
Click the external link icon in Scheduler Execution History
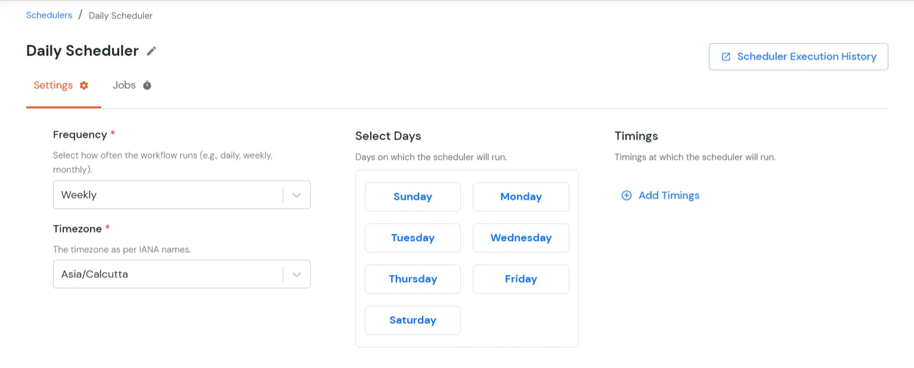tap(726, 56)
